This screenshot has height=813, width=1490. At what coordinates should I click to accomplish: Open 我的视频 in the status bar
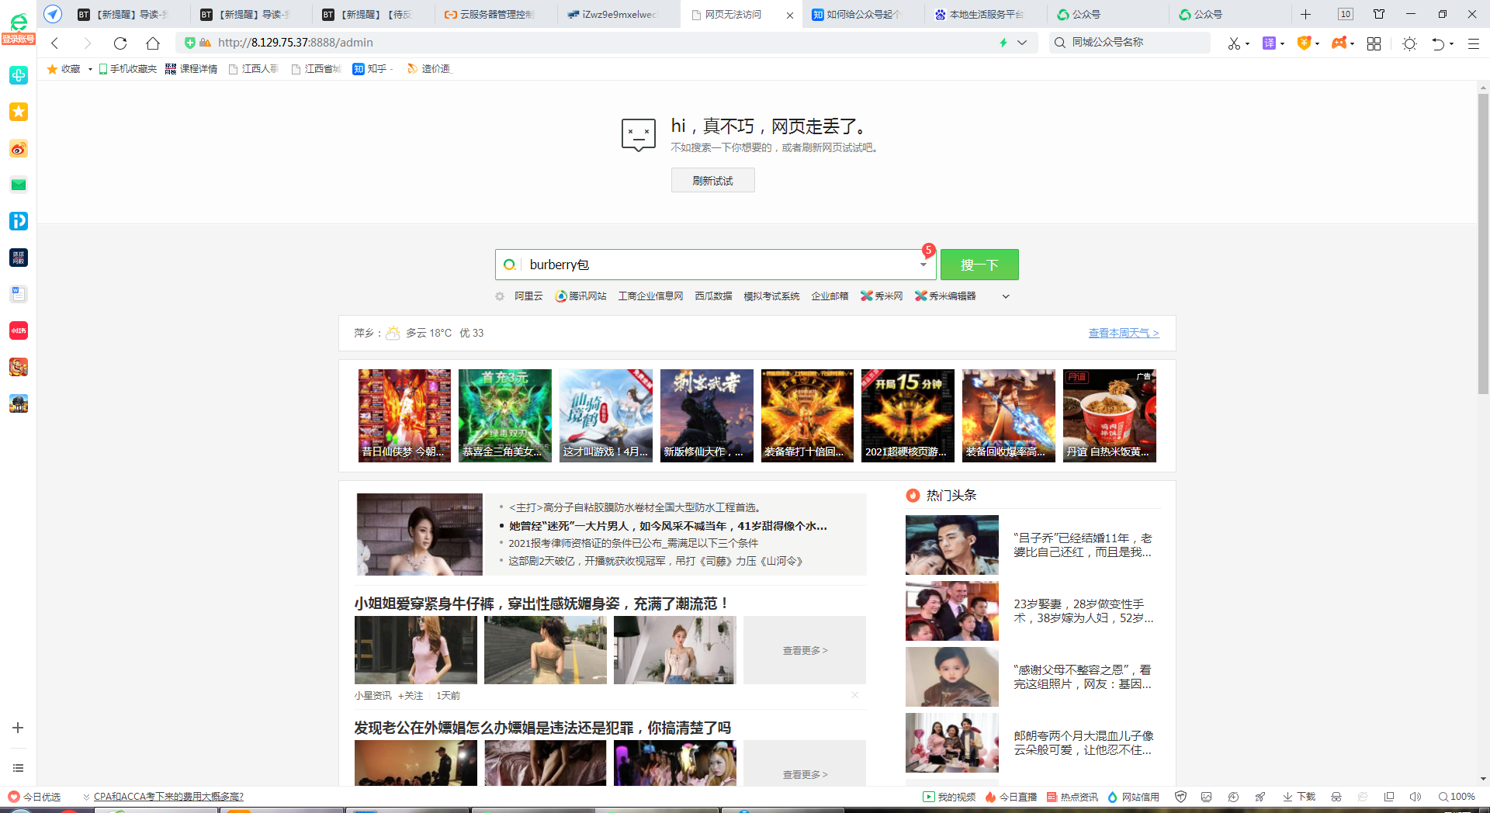coord(949,797)
